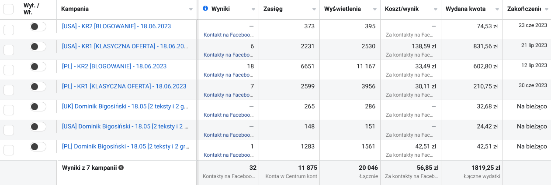Click the Wyświetlenia column header
This screenshot has height=185, width=551.
click(x=343, y=9)
